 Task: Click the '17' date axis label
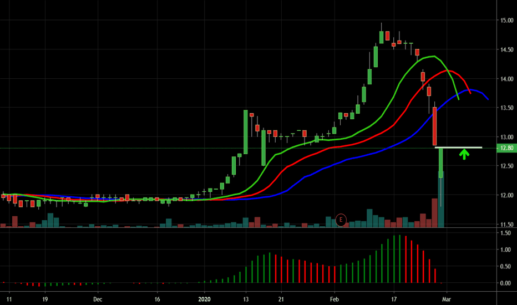[x=394, y=299]
